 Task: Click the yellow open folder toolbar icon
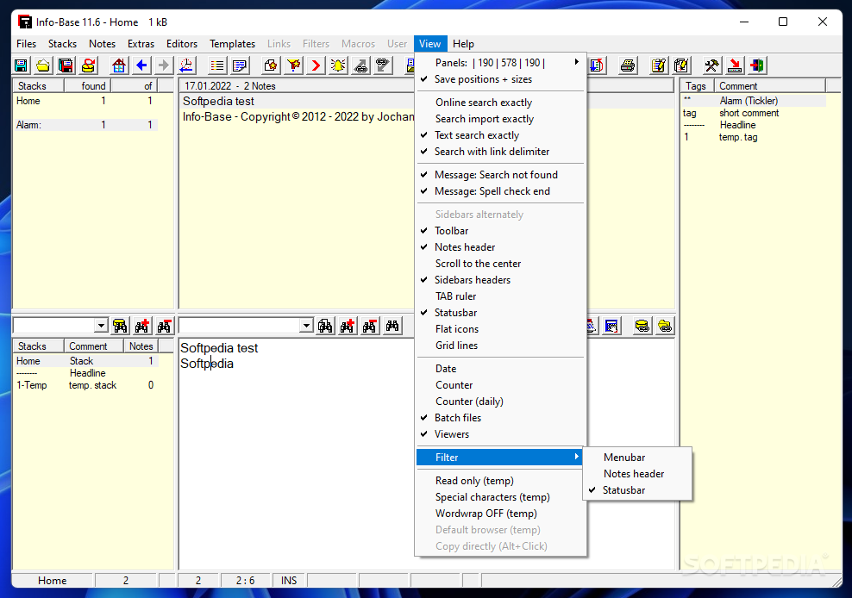click(43, 65)
